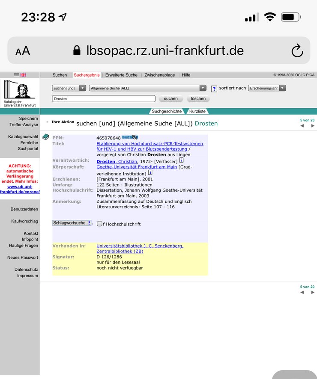The height and width of the screenshot is (379, 317).
Task: Open the search help question mark icon
Action: click(x=214, y=89)
